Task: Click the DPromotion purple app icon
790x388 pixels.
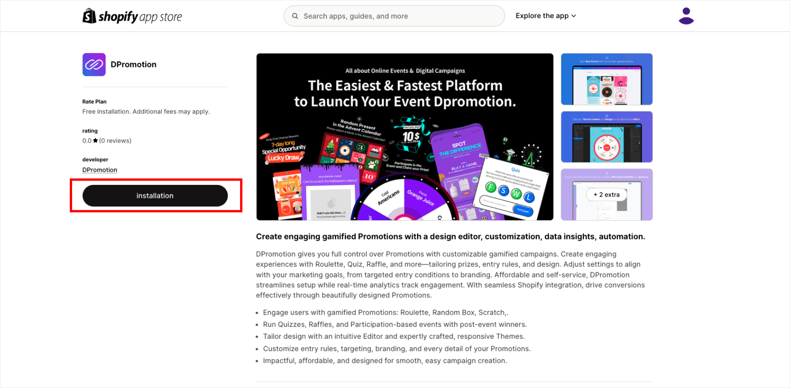Action: point(94,65)
